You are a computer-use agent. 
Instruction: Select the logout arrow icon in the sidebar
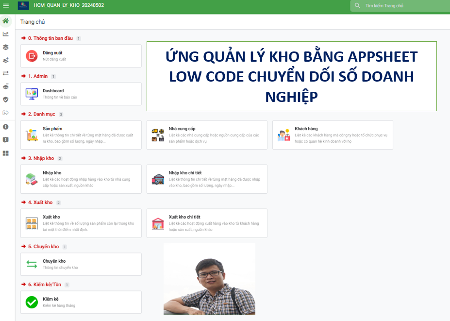pyautogui.click(x=6, y=113)
